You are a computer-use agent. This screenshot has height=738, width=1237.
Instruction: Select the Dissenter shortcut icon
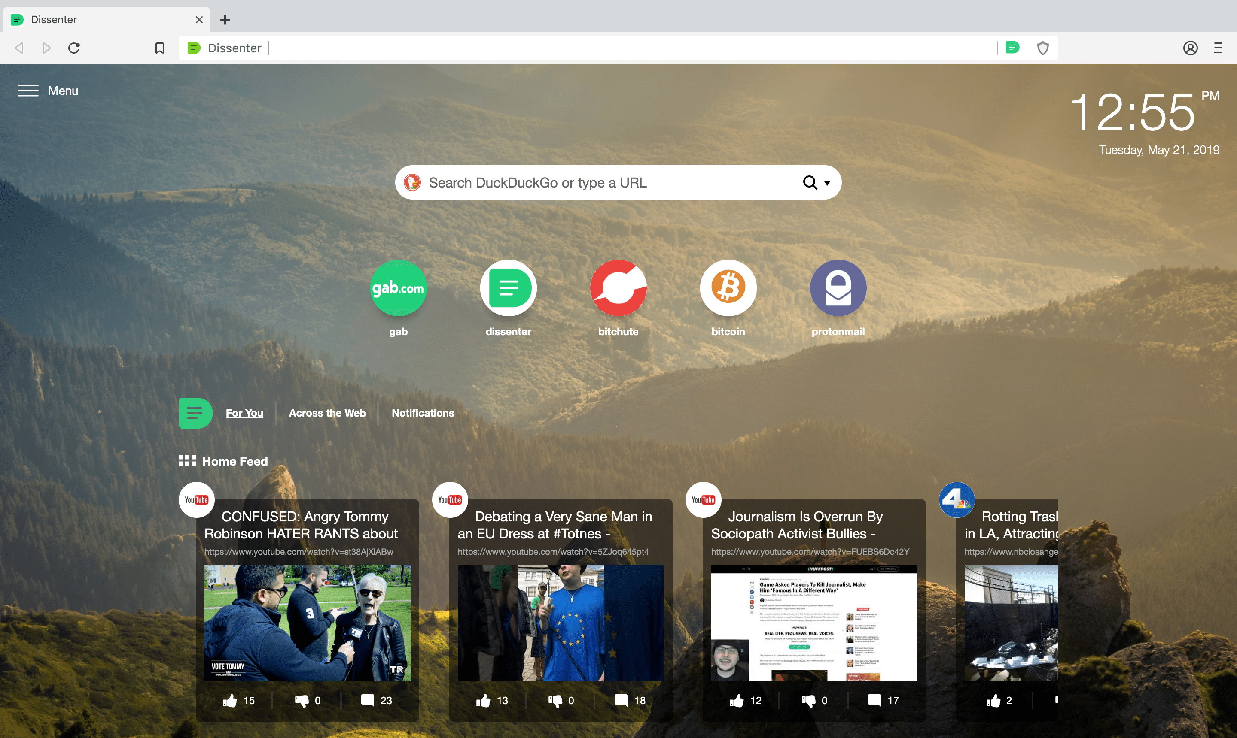(x=508, y=287)
